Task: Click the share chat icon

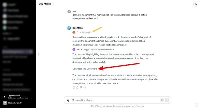Action: point(195,4)
